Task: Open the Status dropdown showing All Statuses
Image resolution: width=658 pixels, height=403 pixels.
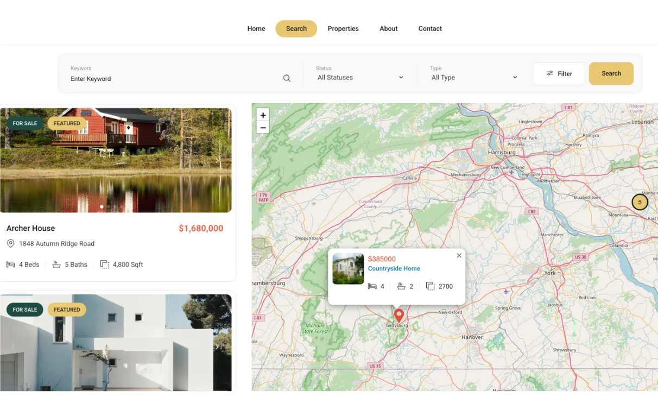Action: coord(360,78)
